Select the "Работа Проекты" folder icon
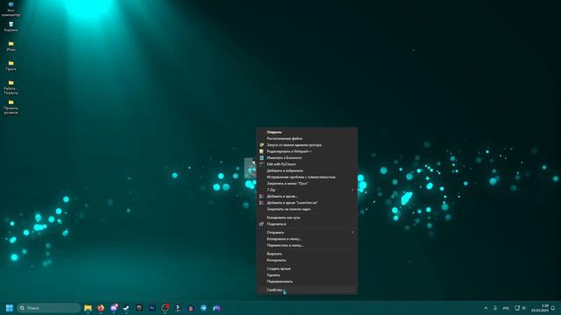Image resolution: width=561 pixels, height=315 pixels. 11,87
